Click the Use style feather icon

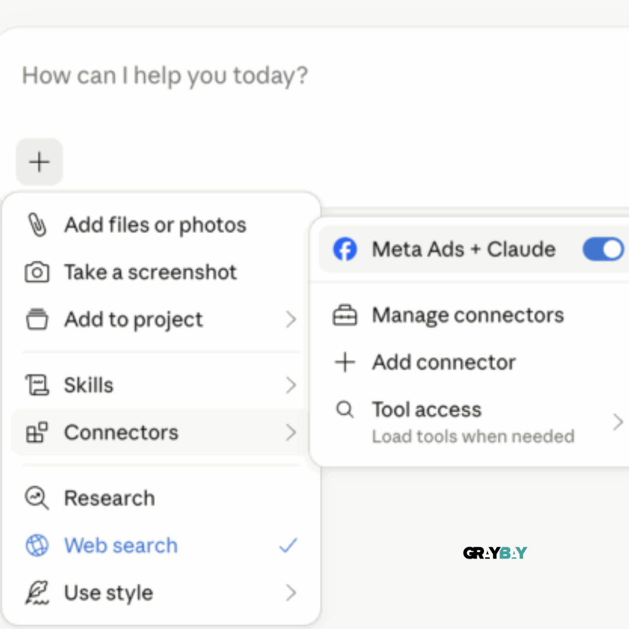(37, 592)
